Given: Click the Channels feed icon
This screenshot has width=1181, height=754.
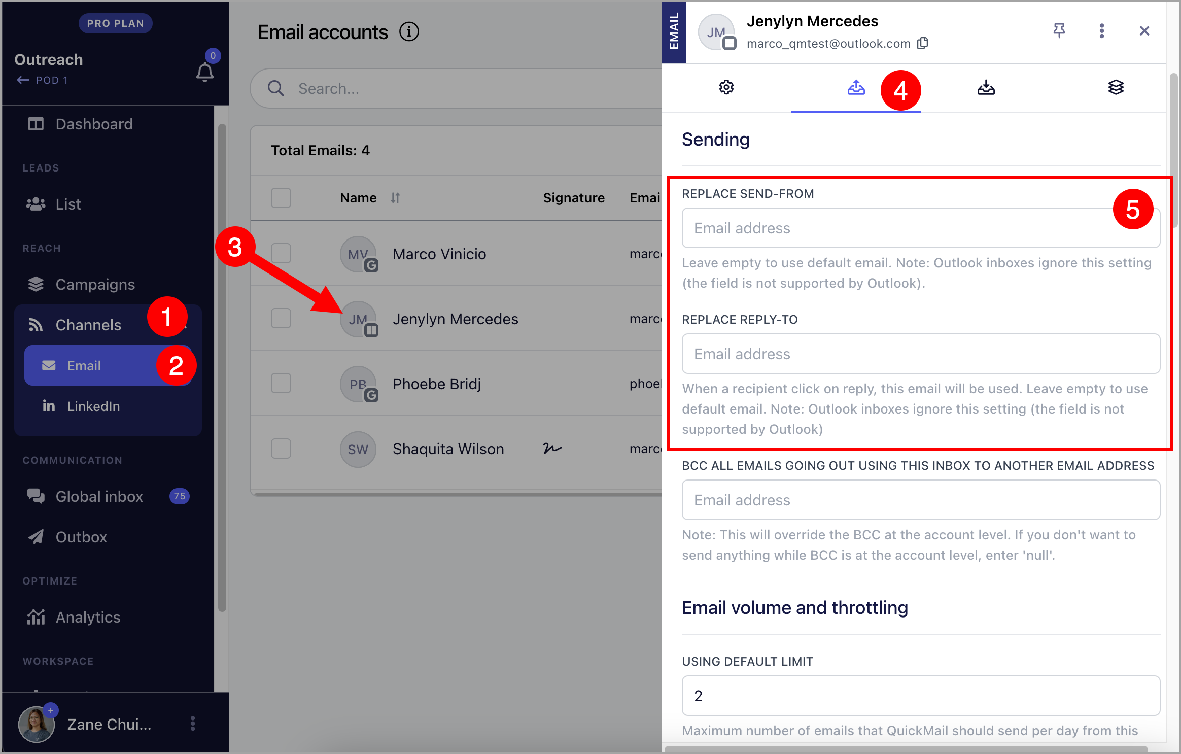Looking at the screenshot, I should 36,325.
